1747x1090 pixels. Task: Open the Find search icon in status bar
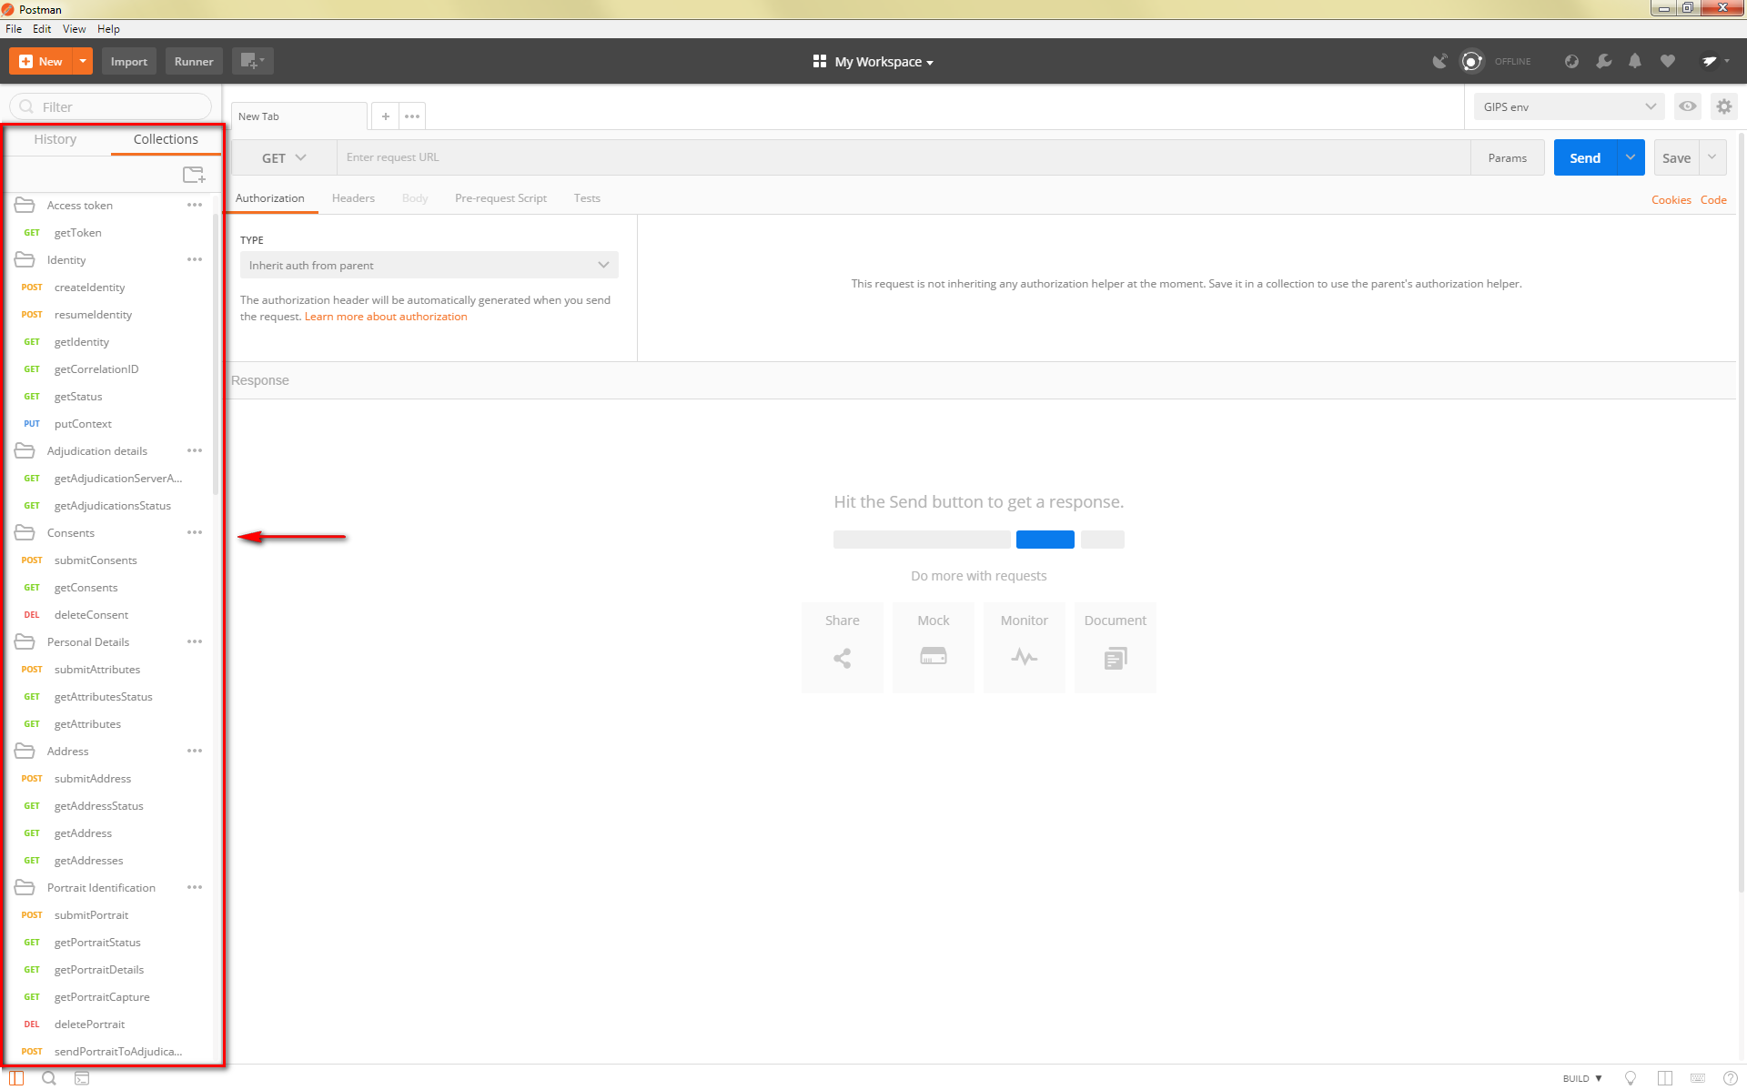pyautogui.click(x=49, y=1078)
